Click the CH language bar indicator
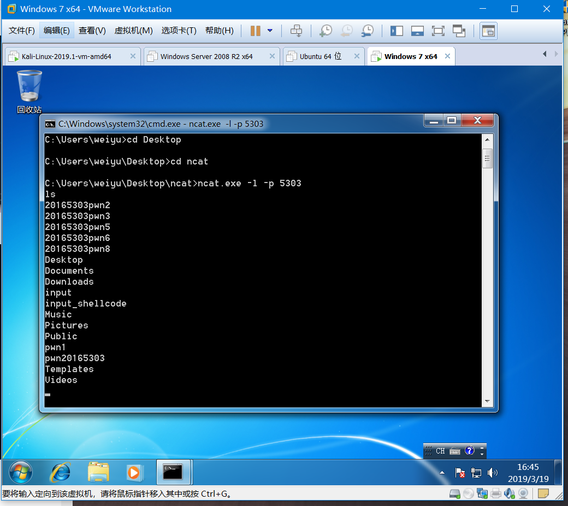This screenshot has height=506, width=568. click(440, 451)
